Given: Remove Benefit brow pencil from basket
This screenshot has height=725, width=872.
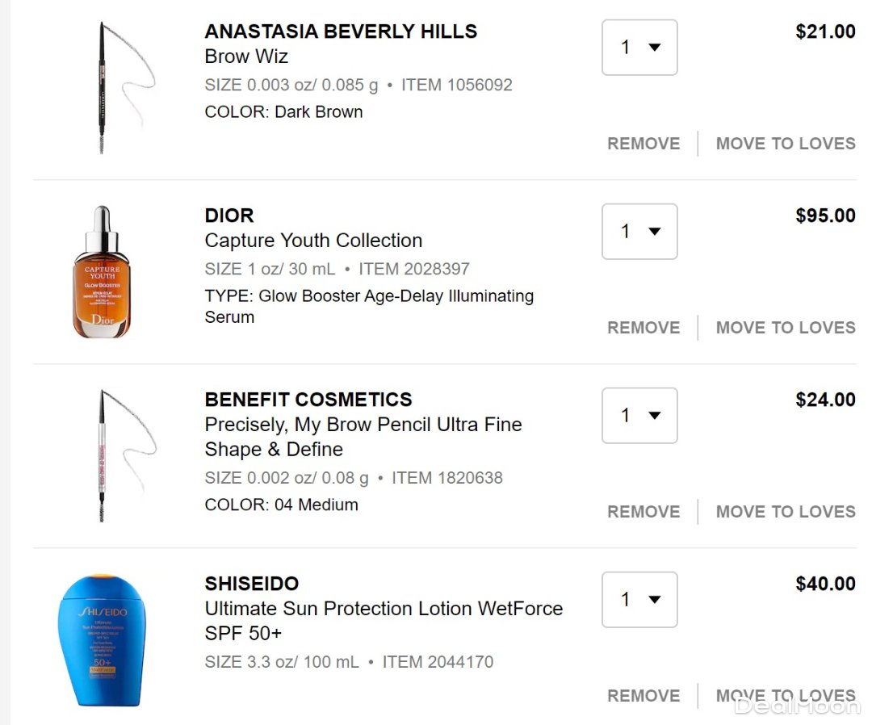Looking at the screenshot, I should pyautogui.click(x=644, y=512).
